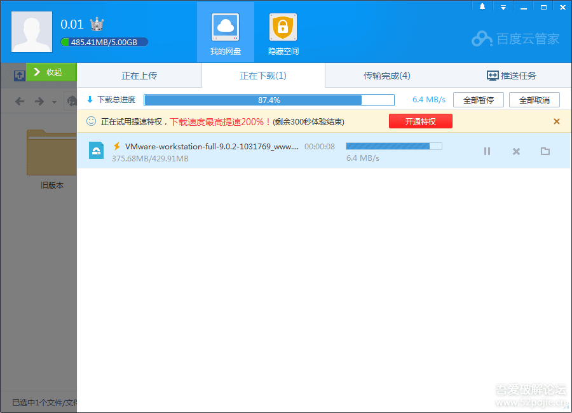Minimize the window
The image size is (572, 413).
click(x=524, y=7)
